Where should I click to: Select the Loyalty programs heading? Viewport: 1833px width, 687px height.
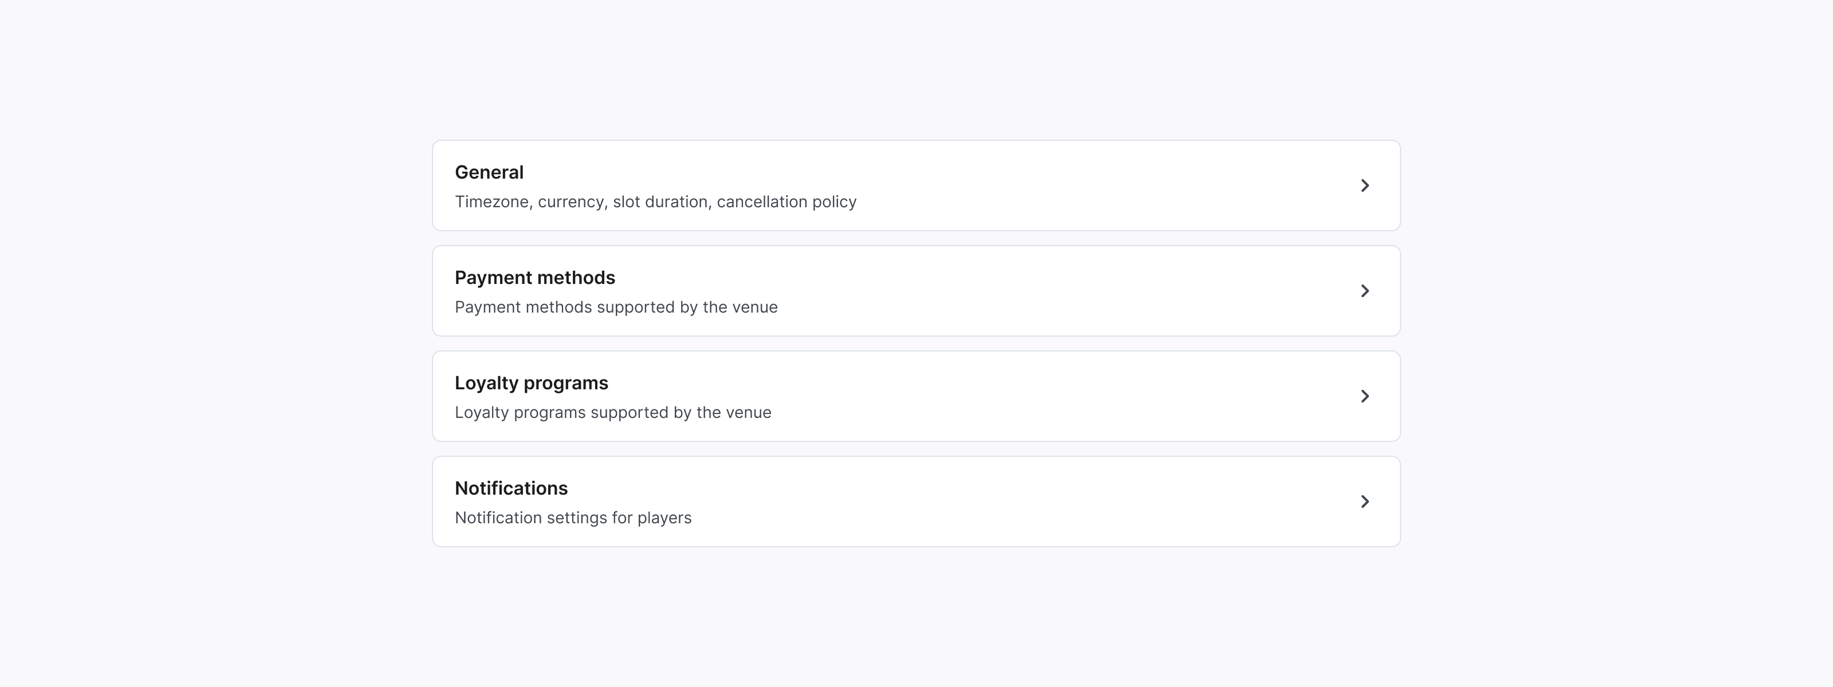pyautogui.click(x=531, y=382)
